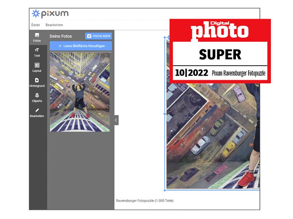Select the street-art photo thumbnail
293x219 pixels.
(80, 92)
